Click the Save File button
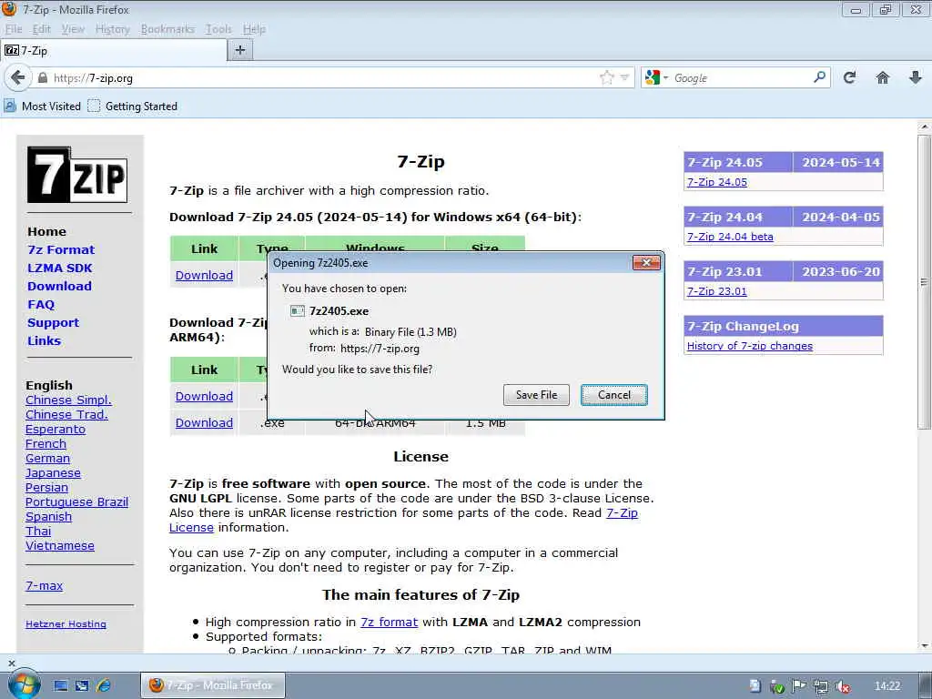The height and width of the screenshot is (699, 932). [x=536, y=395]
